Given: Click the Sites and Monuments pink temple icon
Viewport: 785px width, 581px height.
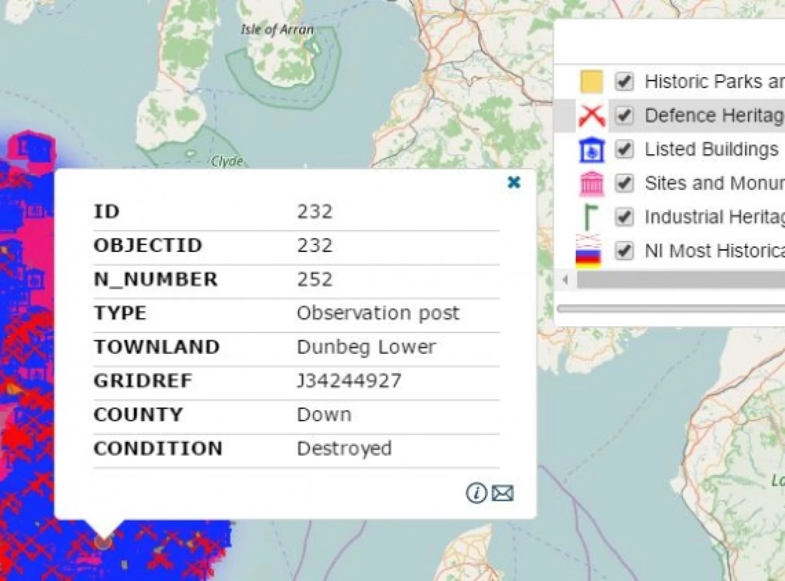Looking at the screenshot, I should [x=591, y=183].
